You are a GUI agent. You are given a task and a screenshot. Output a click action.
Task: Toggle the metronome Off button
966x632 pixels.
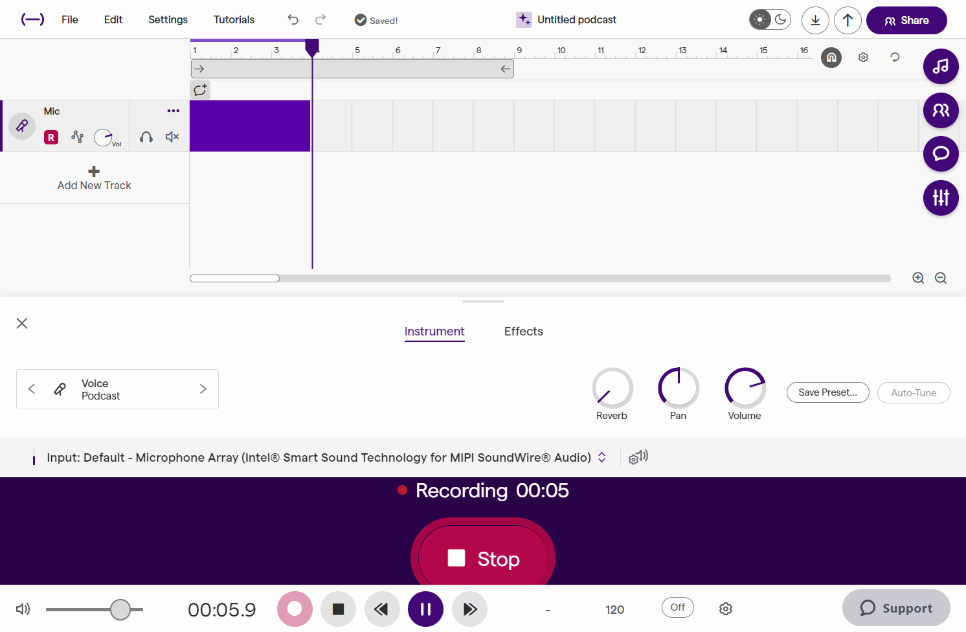tap(678, 607)
